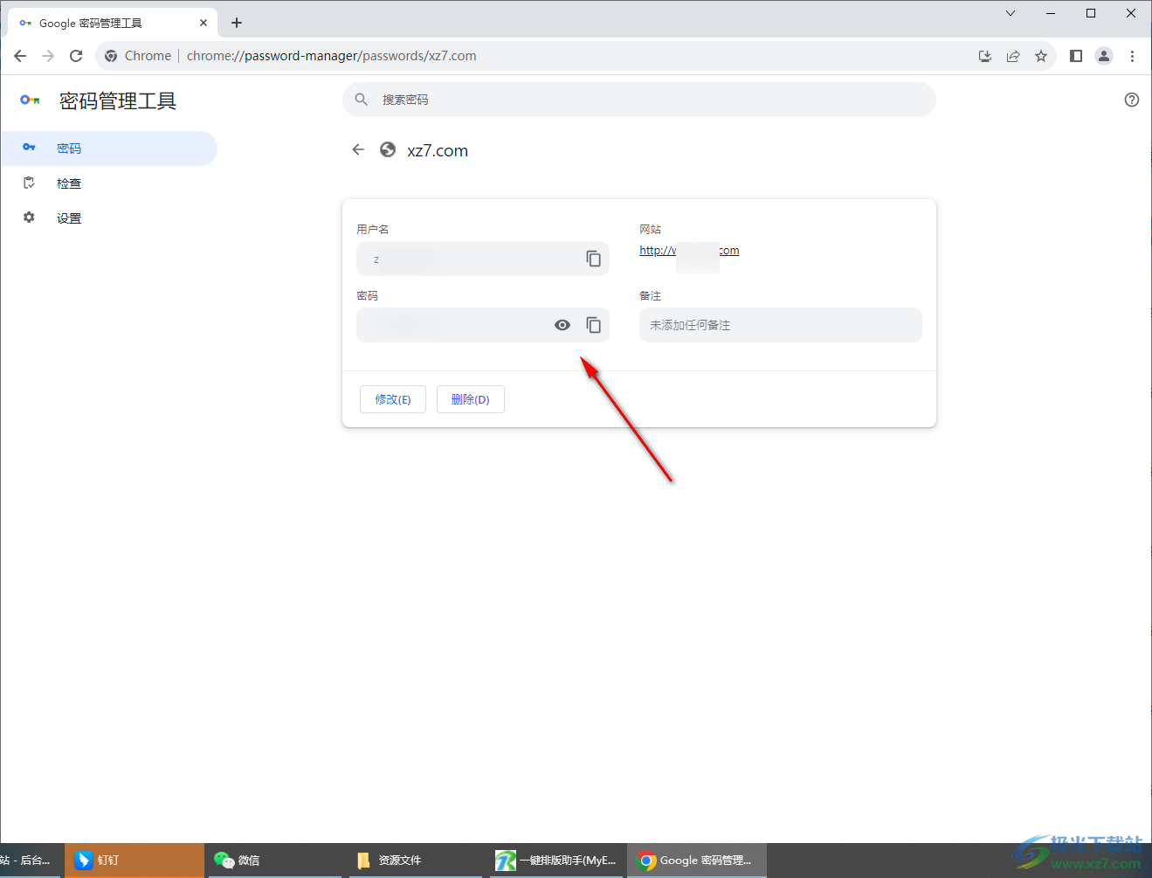This screenshot has height=878, width=1152.
Task: Click the 密码管理工具 heading
Action: pyautogui.click(x=118, y=101)
